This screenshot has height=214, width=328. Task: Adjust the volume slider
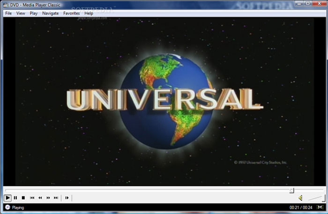(x=317, y=198)
